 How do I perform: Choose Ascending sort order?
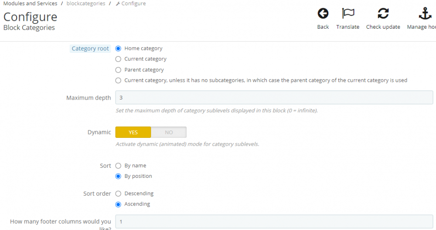pos(118,204)
